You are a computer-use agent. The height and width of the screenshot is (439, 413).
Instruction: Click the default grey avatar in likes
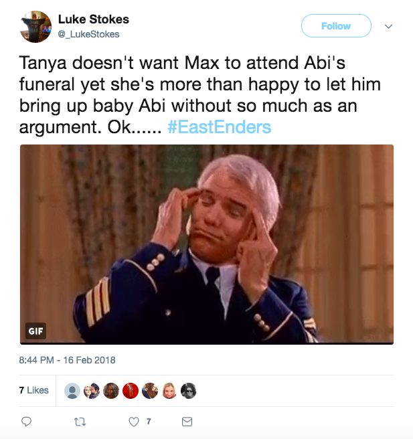click(x=72, y=391)
